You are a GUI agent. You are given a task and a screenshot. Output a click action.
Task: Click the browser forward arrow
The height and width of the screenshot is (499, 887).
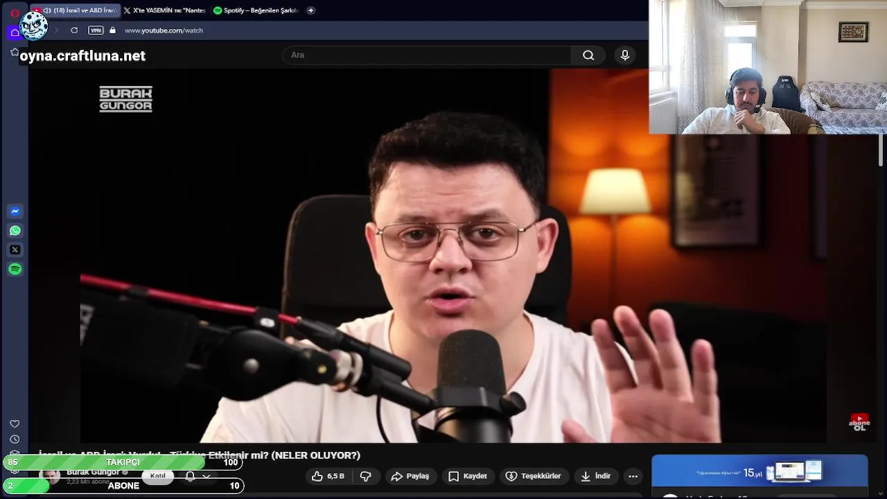(56, 30)
